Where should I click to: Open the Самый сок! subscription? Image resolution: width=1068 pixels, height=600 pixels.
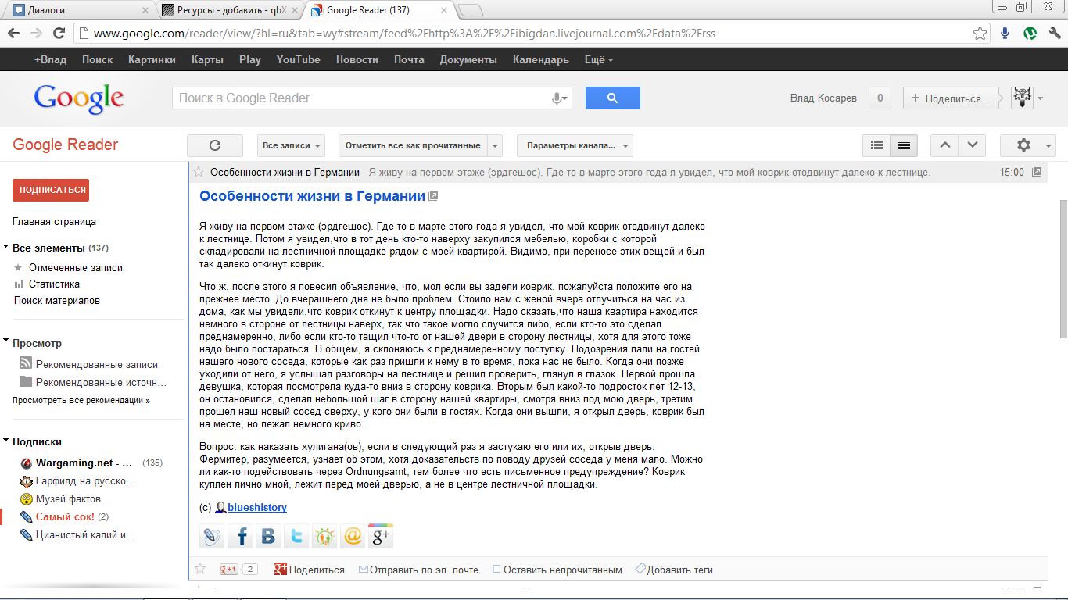[65, 516]
